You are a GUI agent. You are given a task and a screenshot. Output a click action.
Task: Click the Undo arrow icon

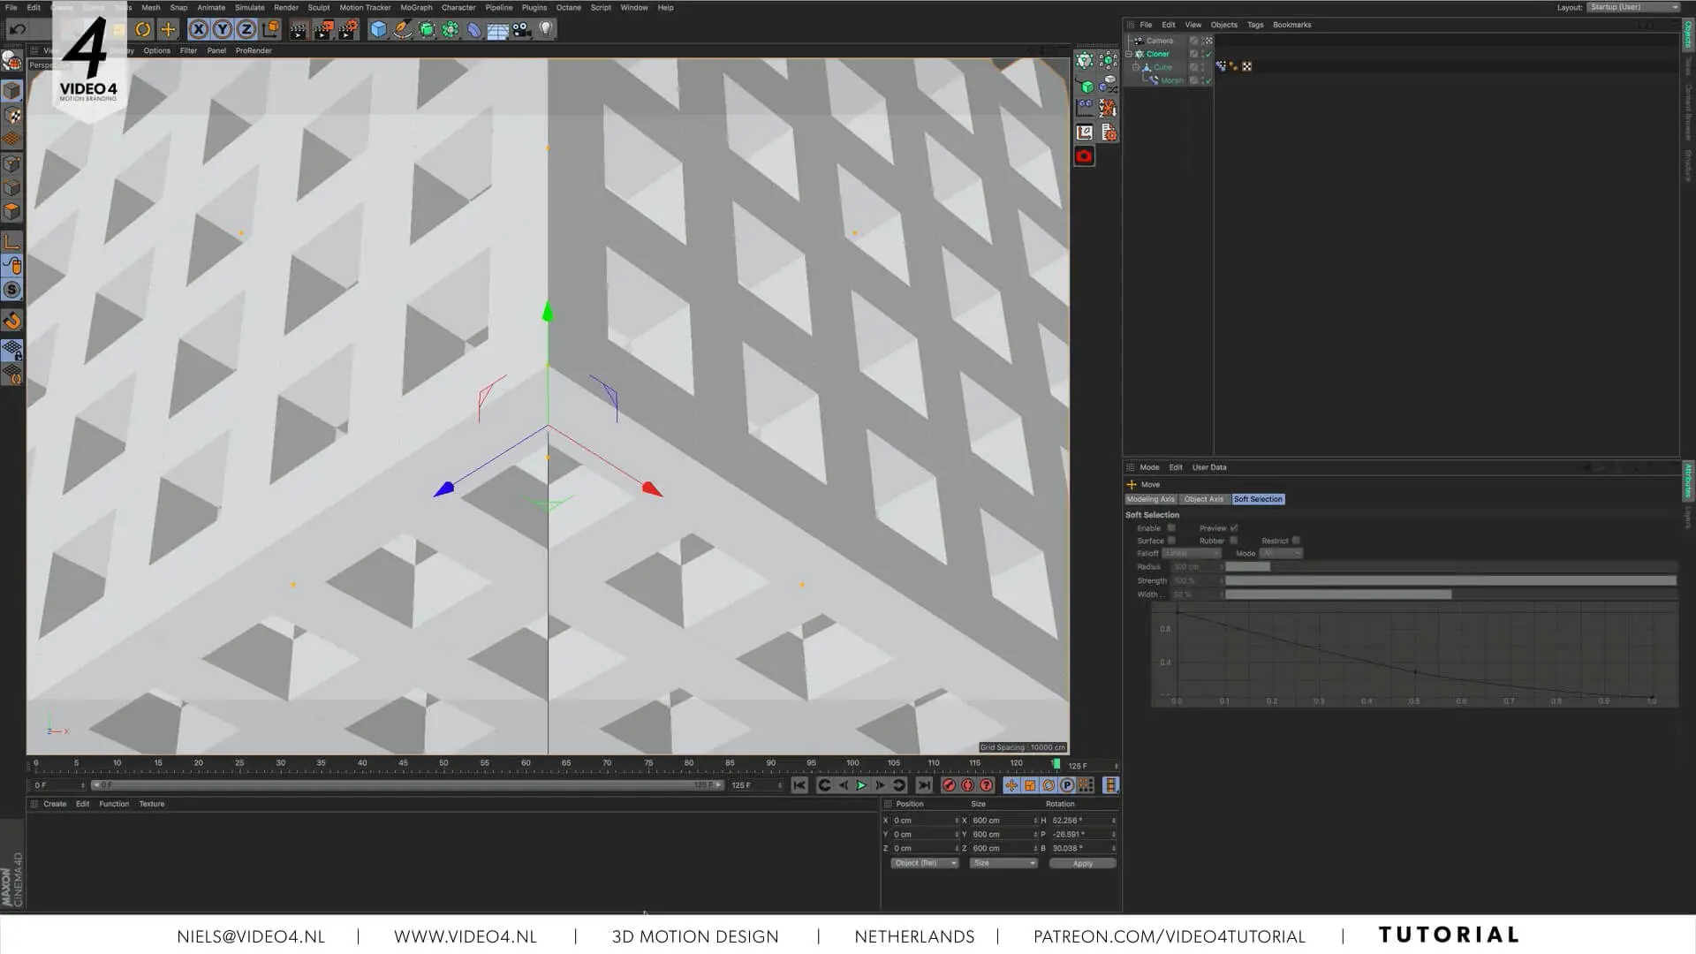tap(18, 29)
